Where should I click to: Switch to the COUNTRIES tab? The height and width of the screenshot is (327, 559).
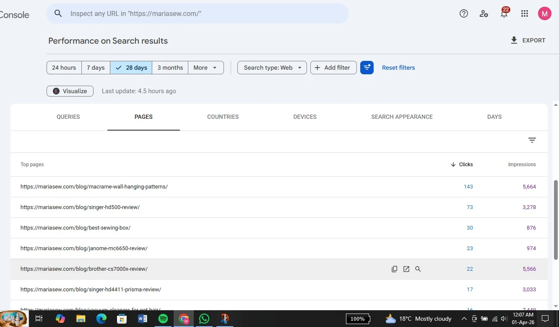coord(223,117)
